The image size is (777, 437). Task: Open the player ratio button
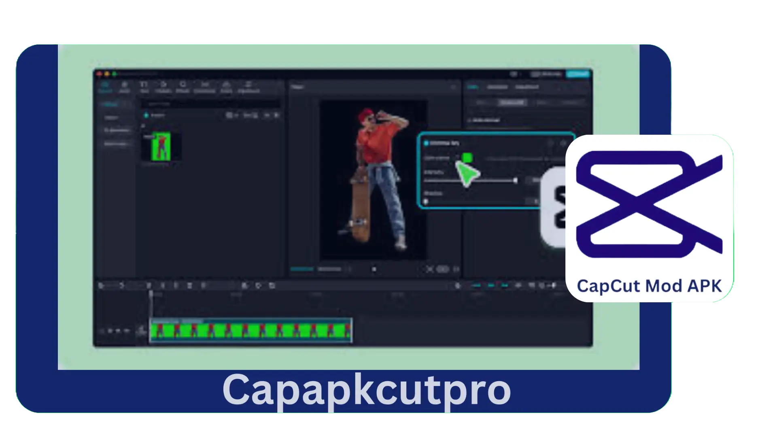[x=443, y=269]
